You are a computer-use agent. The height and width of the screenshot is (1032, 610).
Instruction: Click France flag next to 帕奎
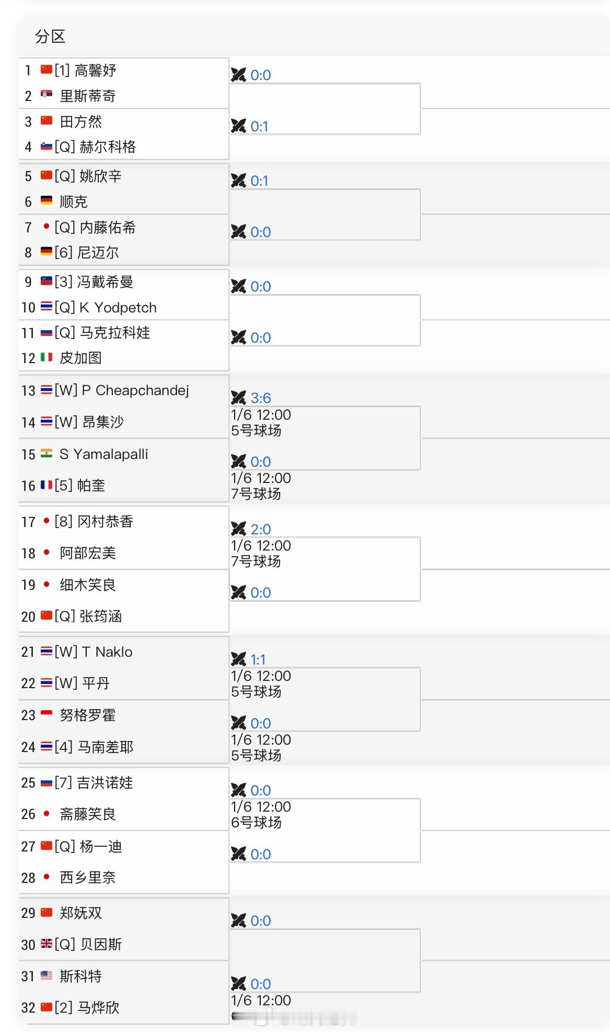[47, 485]
